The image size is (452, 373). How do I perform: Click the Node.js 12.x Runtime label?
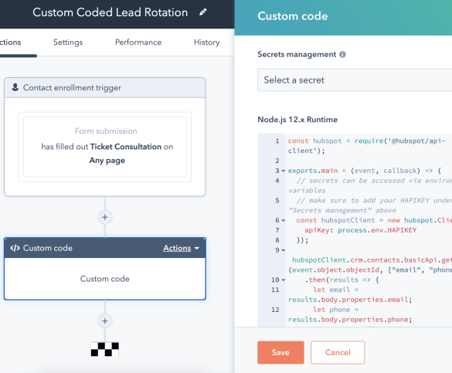[297, 120]
